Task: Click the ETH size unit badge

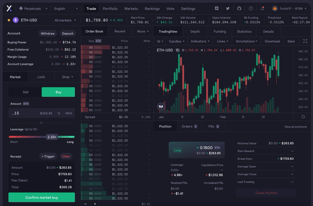Action: point(98,41)
